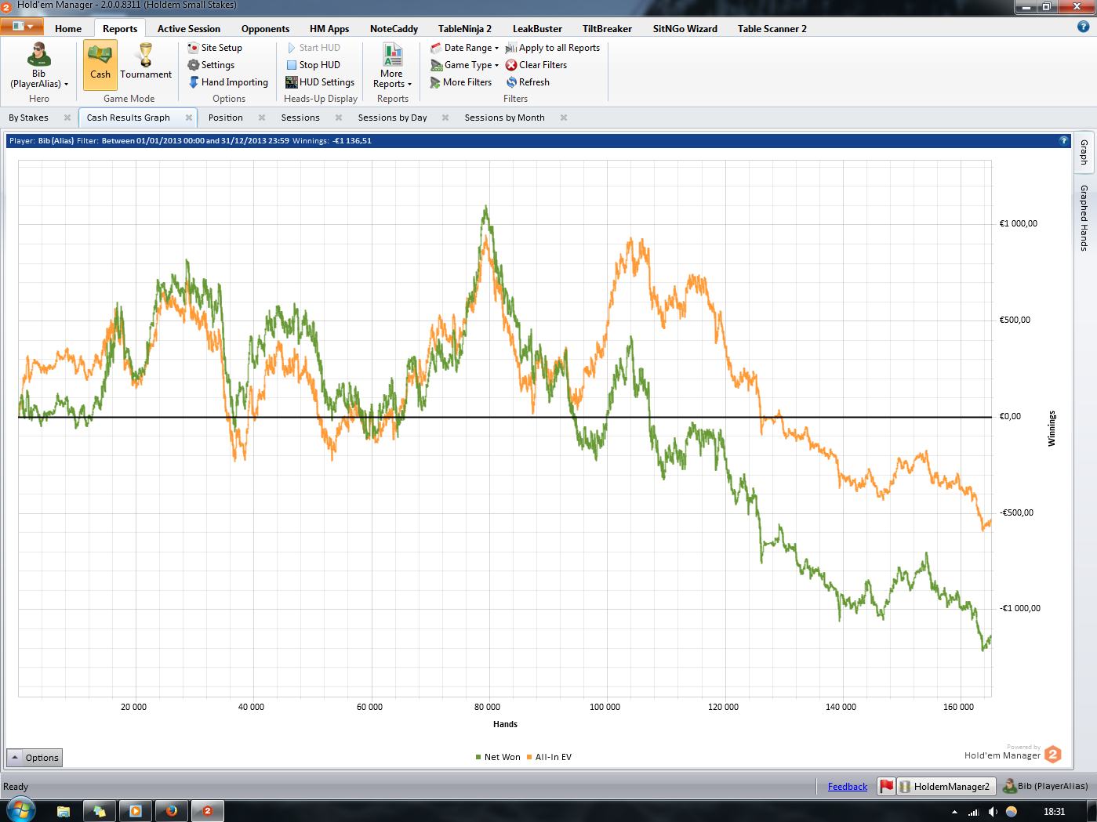Click HoldemManager2 database button

[945, 786]
